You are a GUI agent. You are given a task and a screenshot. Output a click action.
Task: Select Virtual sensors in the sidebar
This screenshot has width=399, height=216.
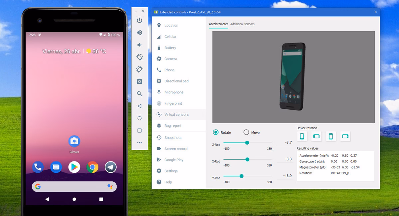(x=179, y=114)
